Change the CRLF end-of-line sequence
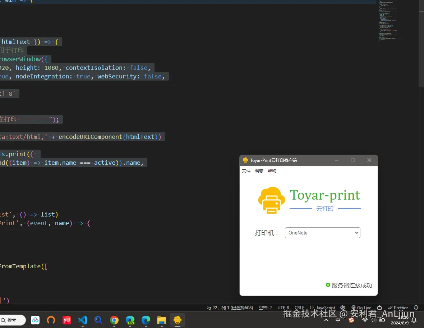The height and width of the screenshot is (328, 424). pos(299,308)
